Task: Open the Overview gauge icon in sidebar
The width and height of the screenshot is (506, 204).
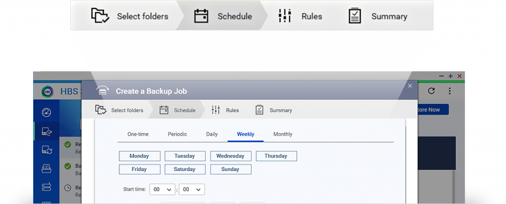Action: (x=46, y=112)
